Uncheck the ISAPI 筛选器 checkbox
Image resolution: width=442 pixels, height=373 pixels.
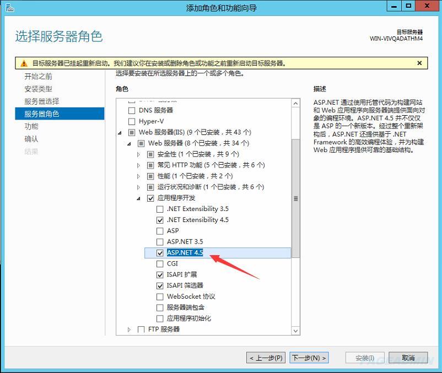(x=160, y=285)
